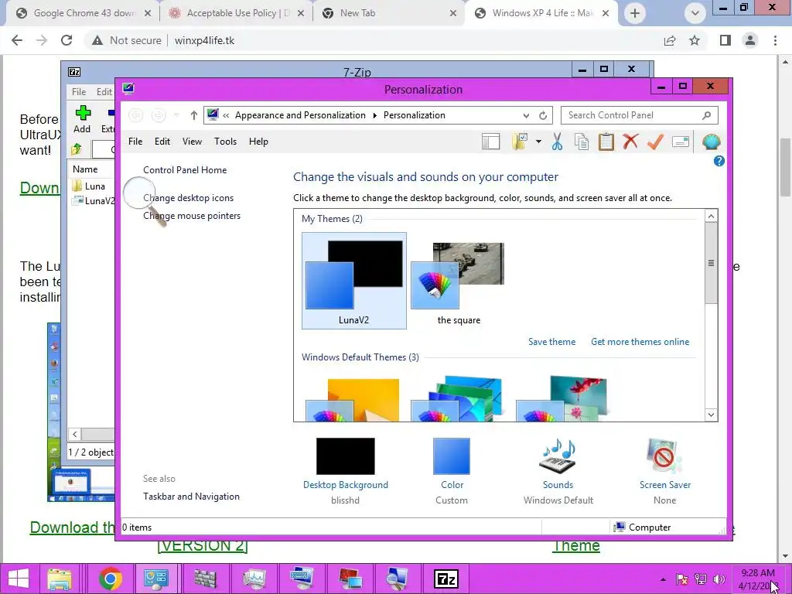Open 7-Zip File menu

79,92
